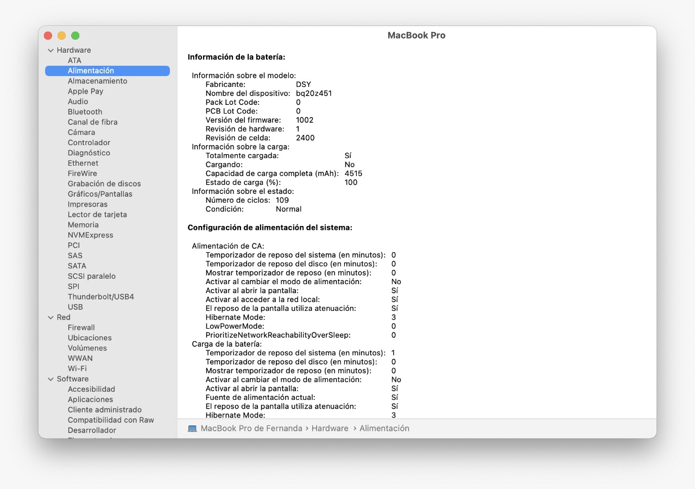Click the Fabricante value DSY

point(304,85)
